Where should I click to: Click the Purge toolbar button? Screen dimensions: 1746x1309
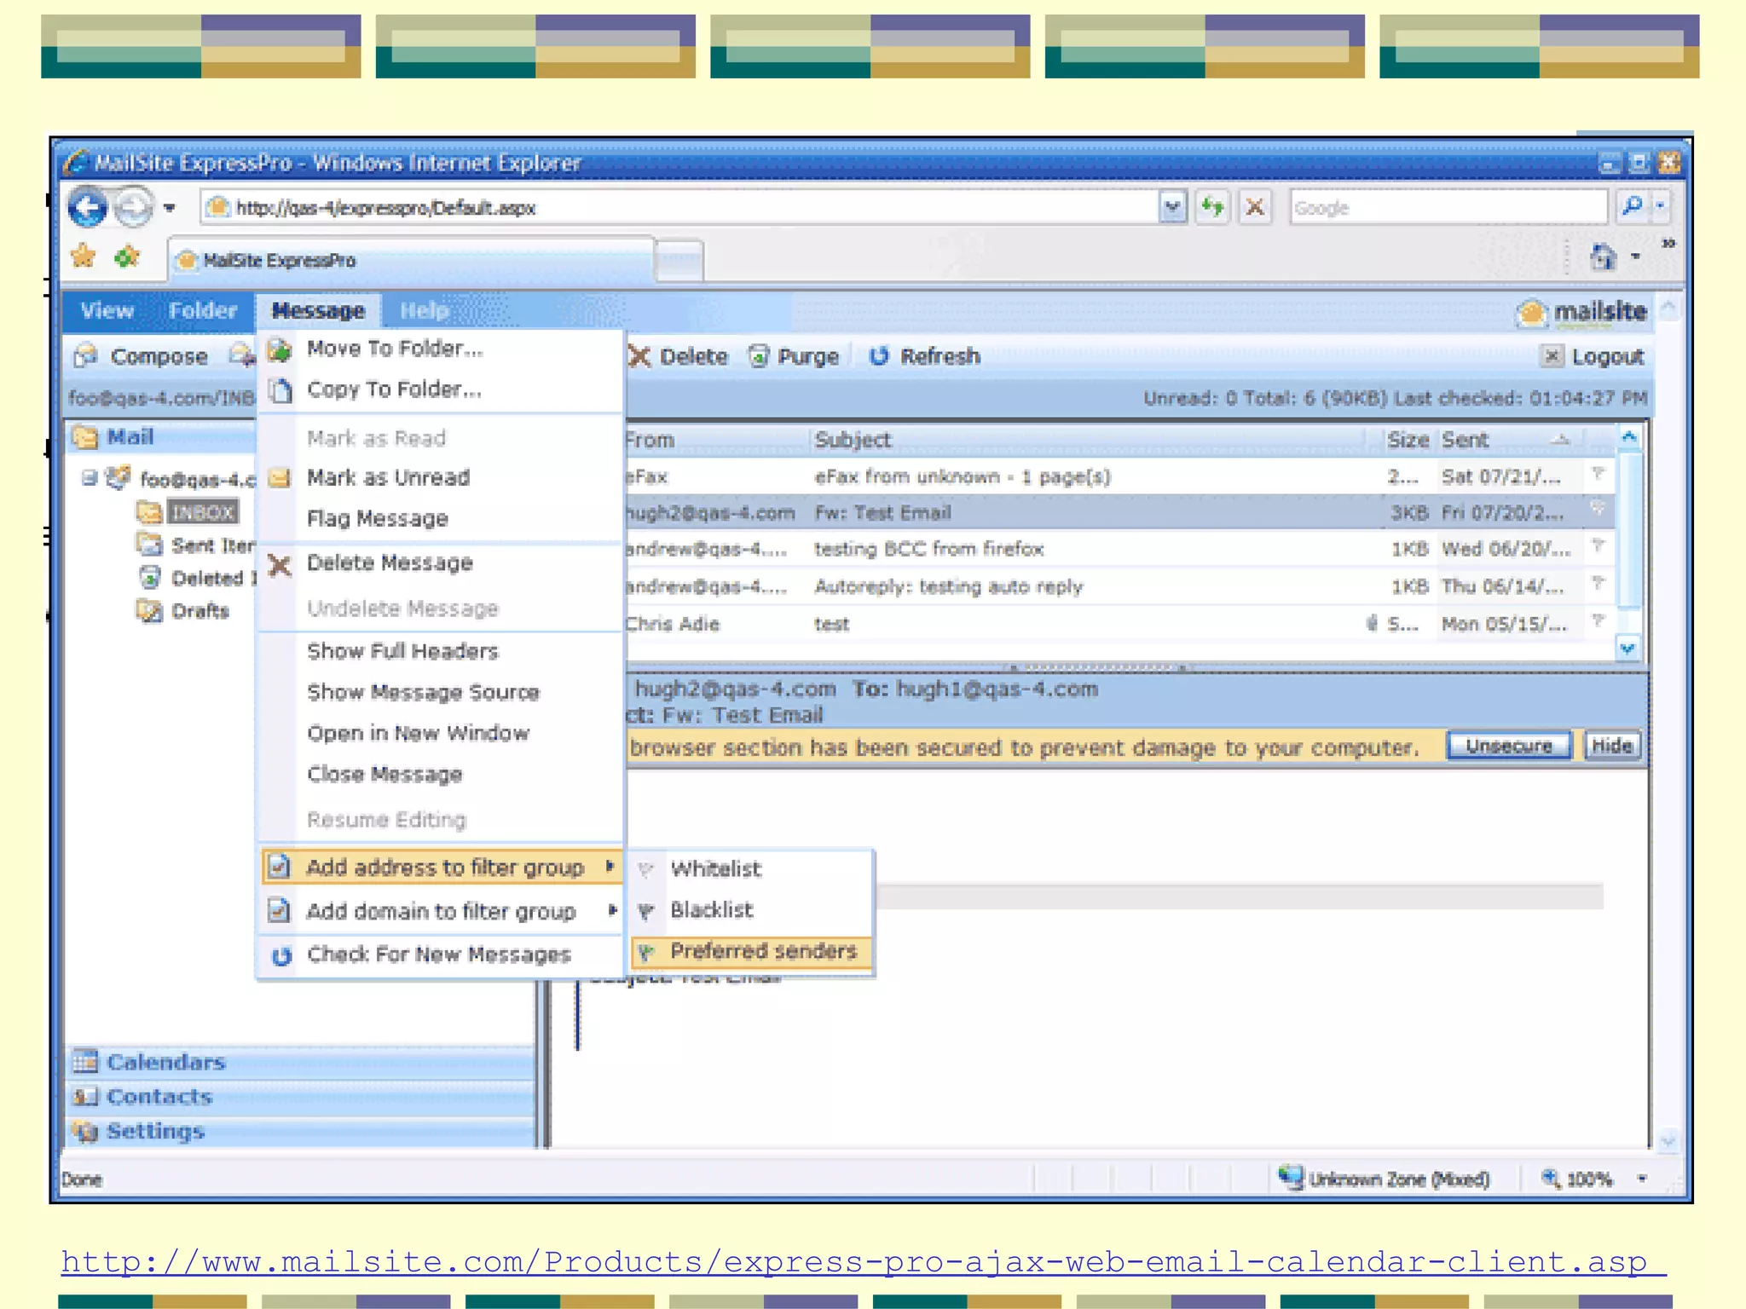point(795,356)
